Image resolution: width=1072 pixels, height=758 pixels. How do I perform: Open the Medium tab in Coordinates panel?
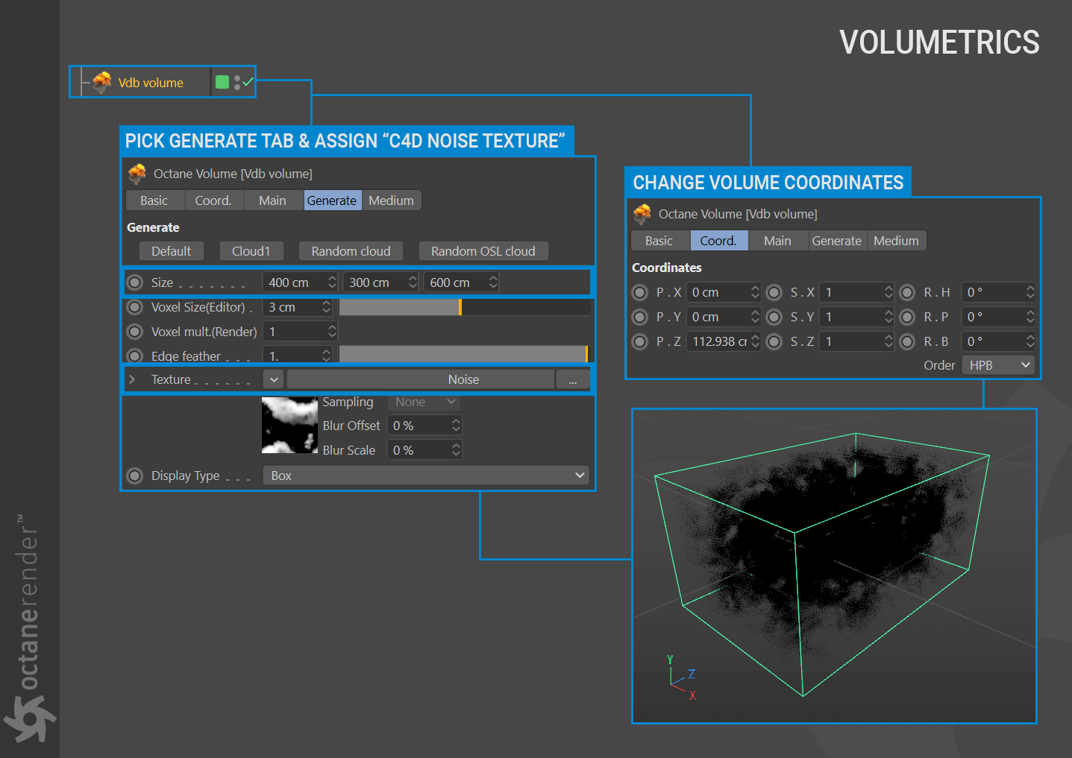(896, 241)
